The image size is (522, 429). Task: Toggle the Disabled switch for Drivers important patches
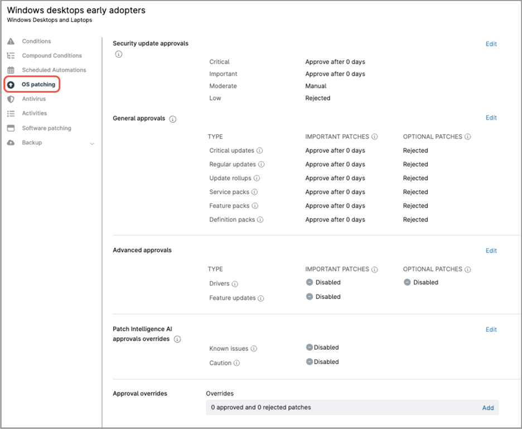[310, 282]
